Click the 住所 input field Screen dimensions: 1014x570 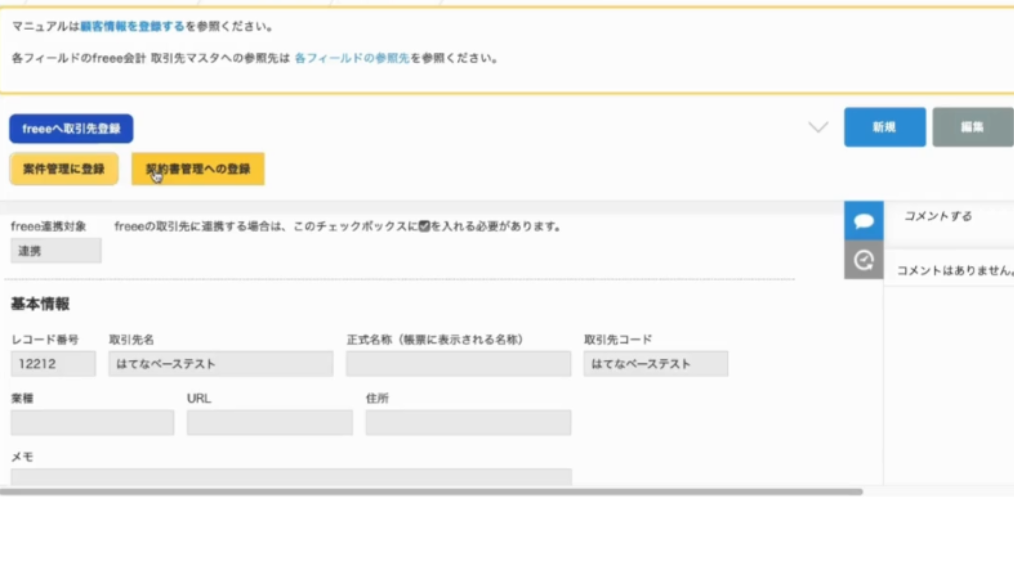[467, 422]
